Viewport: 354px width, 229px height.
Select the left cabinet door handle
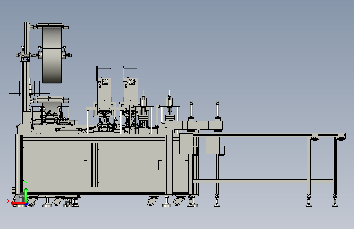coord(86,165)
